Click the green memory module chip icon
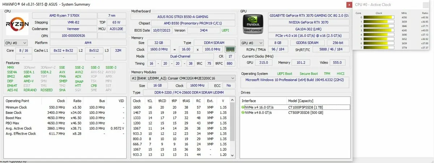The height and width of the screenshot is (163, 434). 230,49
